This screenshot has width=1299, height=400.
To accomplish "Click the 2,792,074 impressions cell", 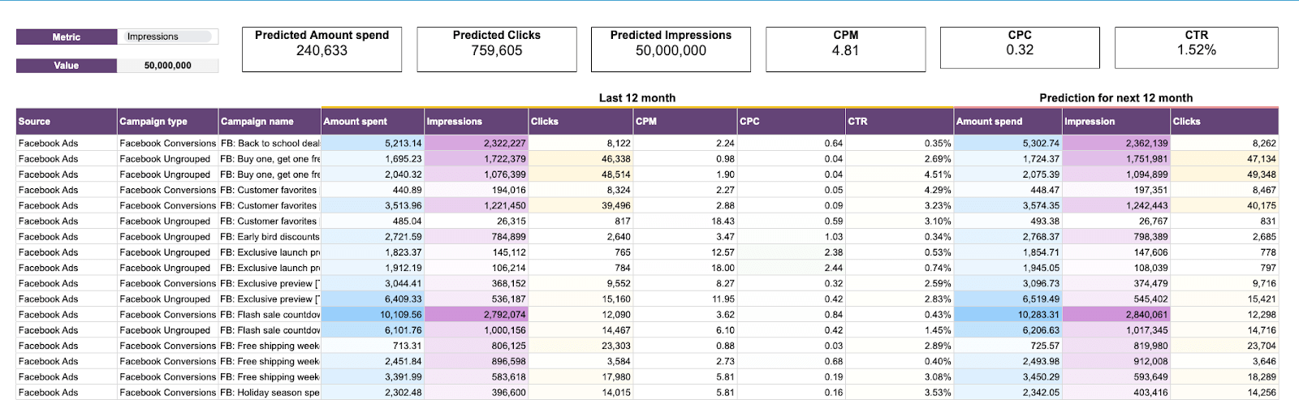I will pyautogui.click(x=476, y=315).
